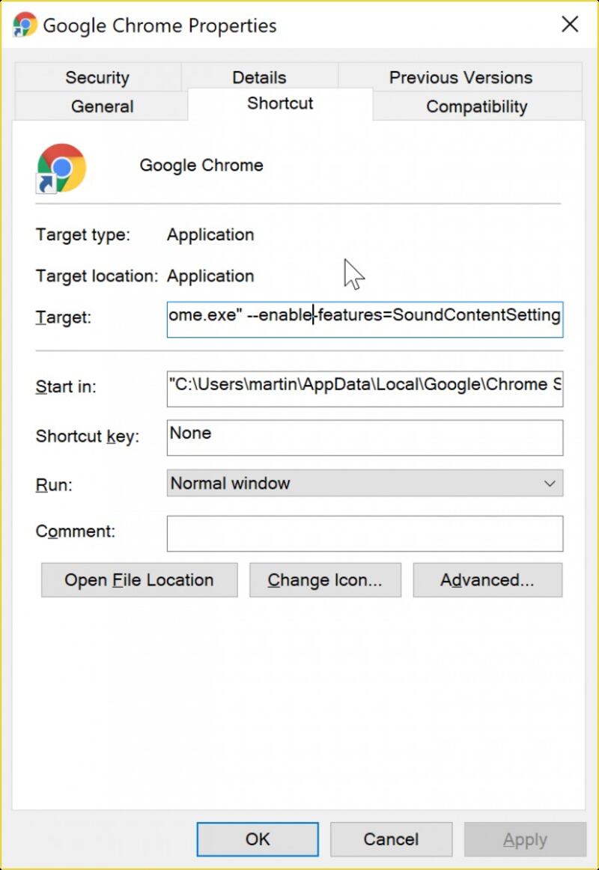
Task: Open the Normal window combo box
Action: pyautogui.click(x=352, y=484)
